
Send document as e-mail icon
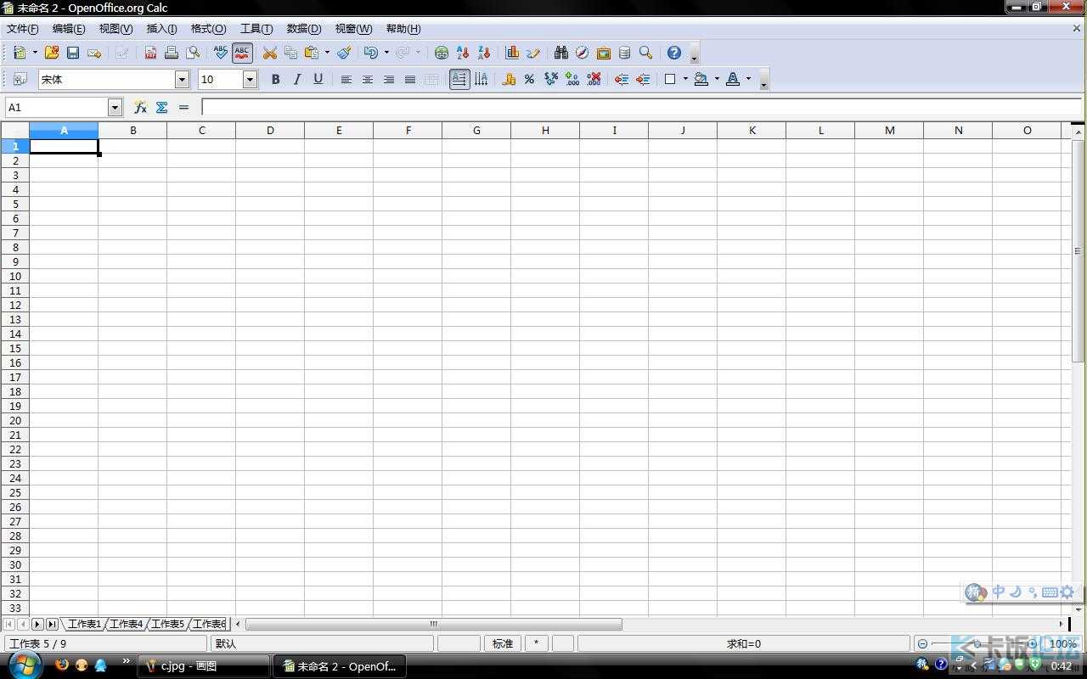click(x=94, y=53)
